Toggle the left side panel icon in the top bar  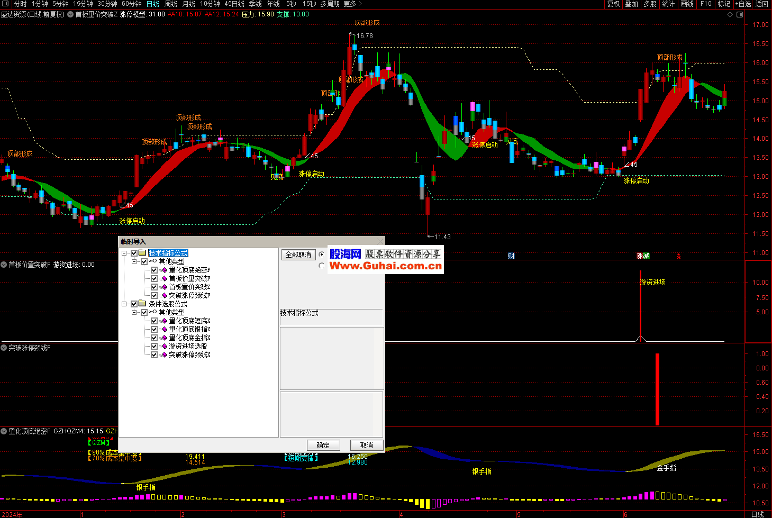[x=5, y=4]
